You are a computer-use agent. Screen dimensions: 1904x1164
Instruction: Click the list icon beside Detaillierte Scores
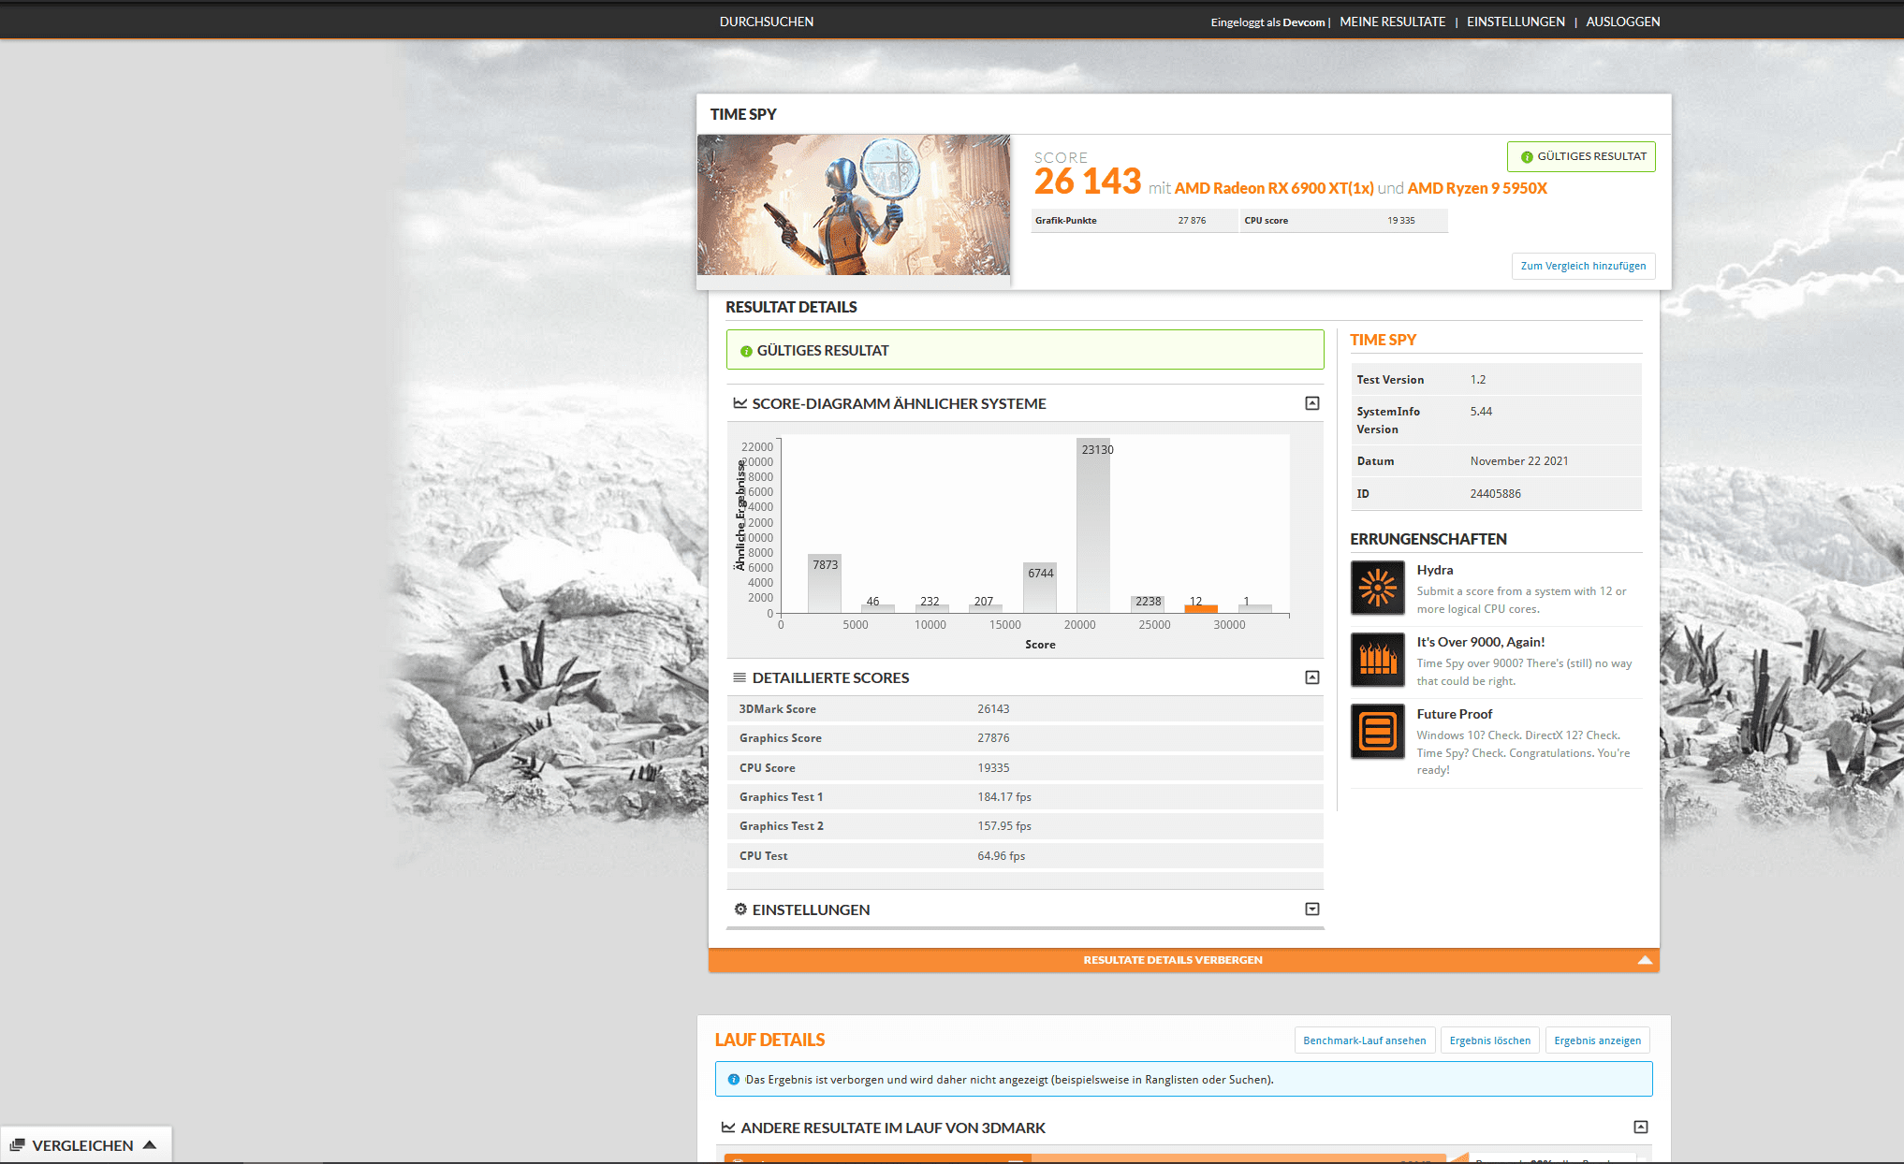(740, 677)
